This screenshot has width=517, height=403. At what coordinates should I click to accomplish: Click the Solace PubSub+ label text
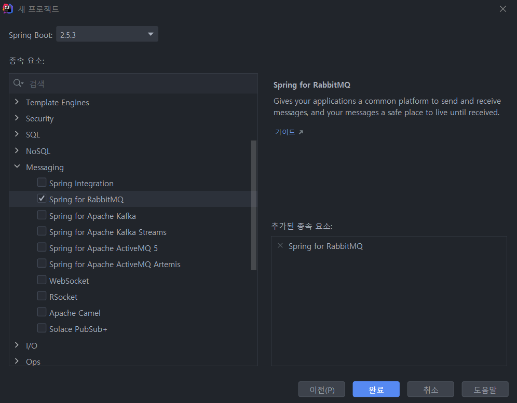78,329
